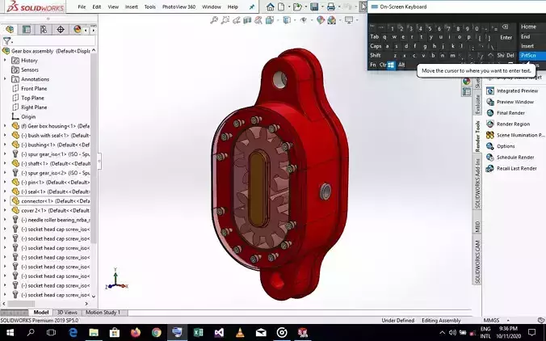Image resolution: width=546 pixels, height=341 pixels.
Task: Click the Apply Scene icon
Action: pyautogui.click(x=331, y=20)
